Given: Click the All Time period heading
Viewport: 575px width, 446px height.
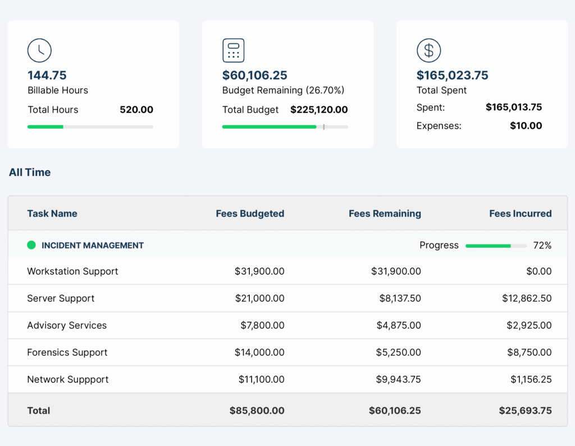Looking at the screenshot, I should [30, 172].
